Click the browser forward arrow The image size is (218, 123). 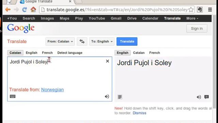[16, 10]
